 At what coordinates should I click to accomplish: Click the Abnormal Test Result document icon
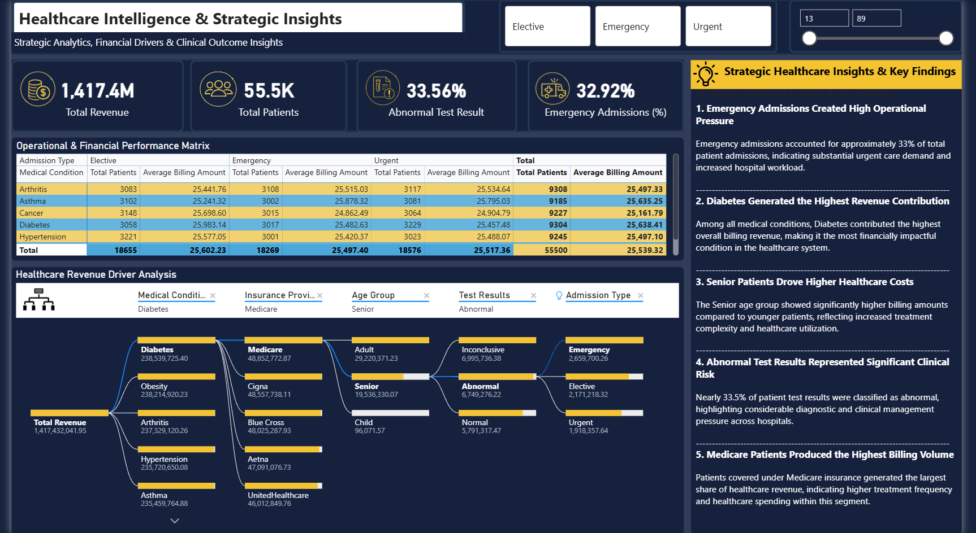(x=383, y=88)
